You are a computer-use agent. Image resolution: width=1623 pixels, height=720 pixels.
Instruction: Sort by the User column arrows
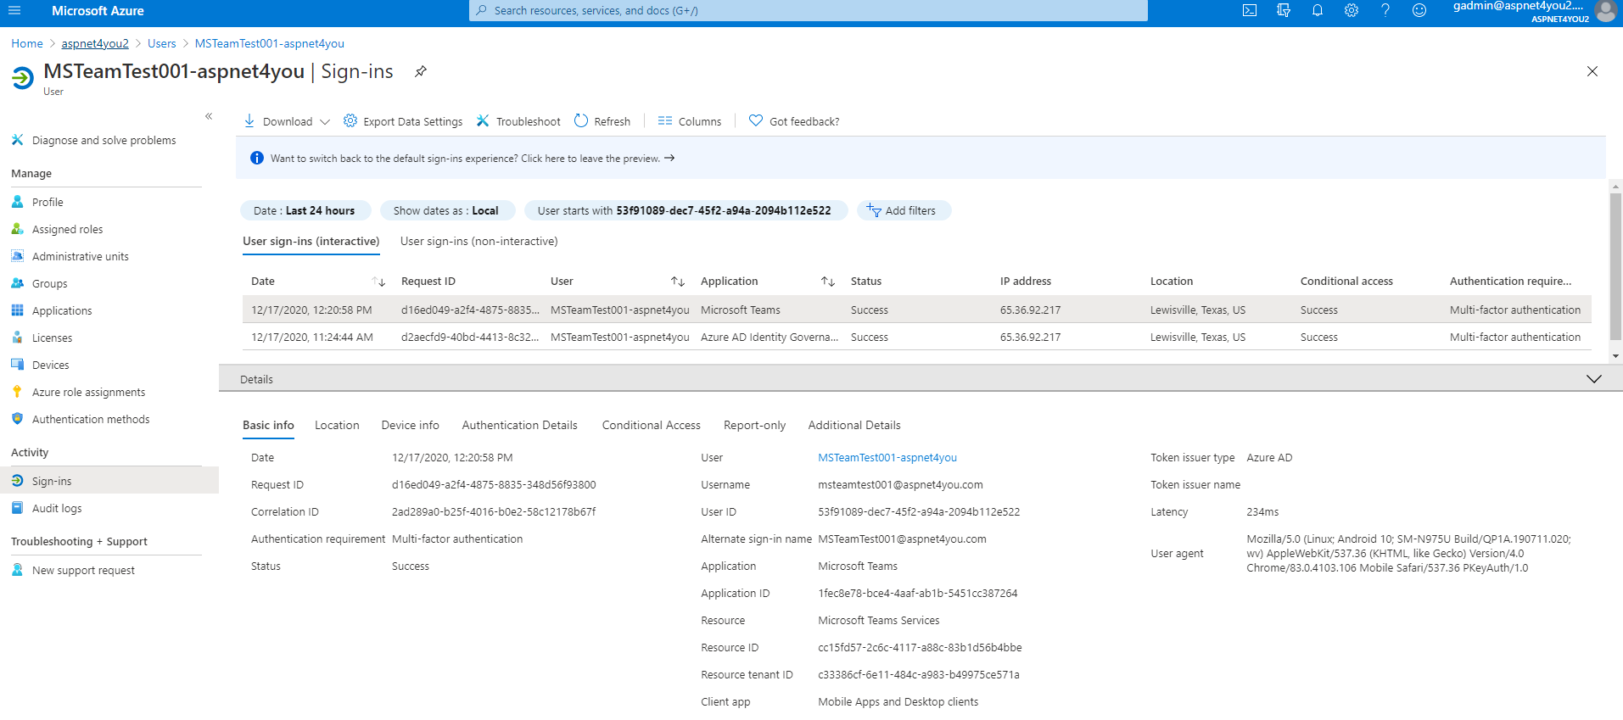pos(678,282)
